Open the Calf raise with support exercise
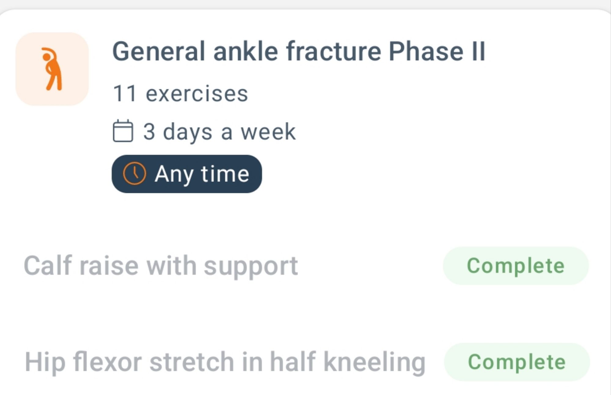 point(161,266)
